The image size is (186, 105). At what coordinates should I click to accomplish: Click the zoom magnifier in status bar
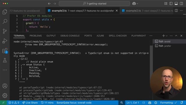coord(121,103)
